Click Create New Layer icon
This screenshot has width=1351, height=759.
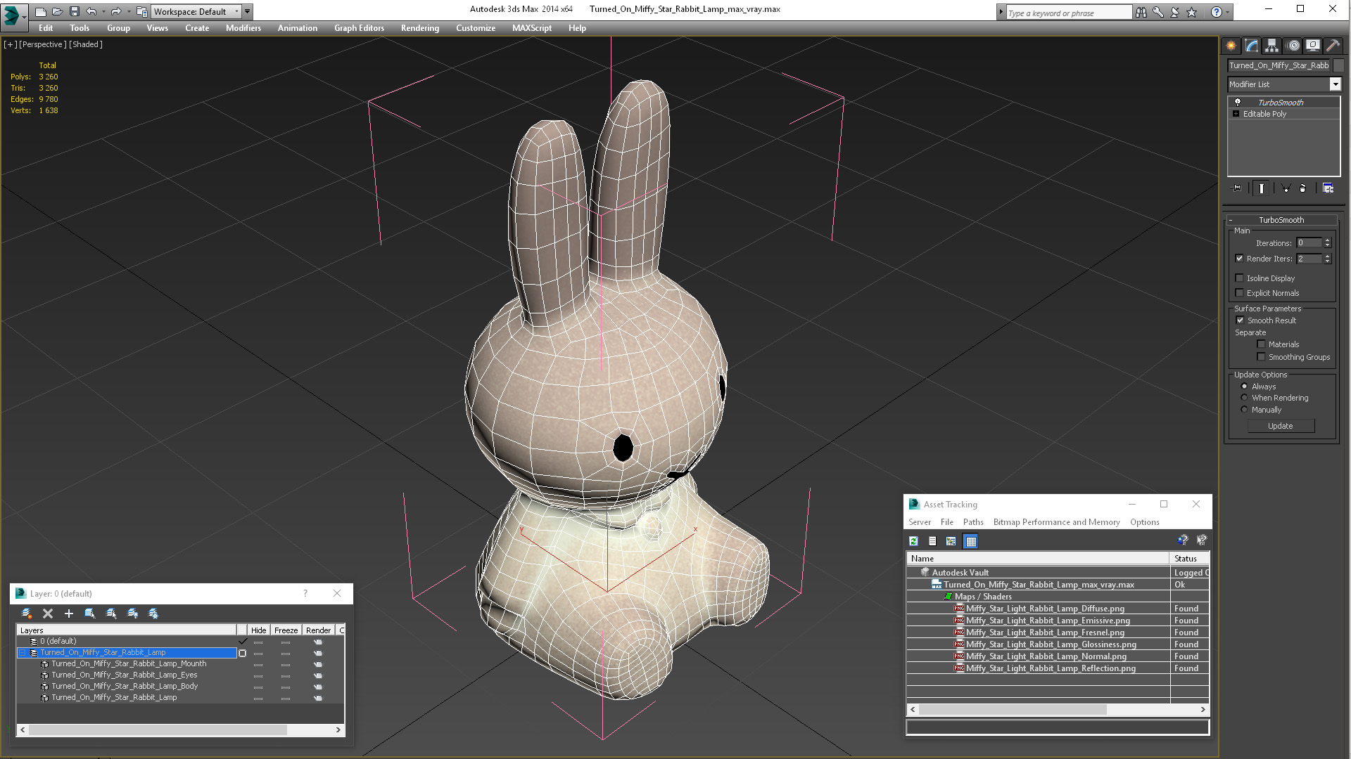pyautogui.click(x=27, y=614)
